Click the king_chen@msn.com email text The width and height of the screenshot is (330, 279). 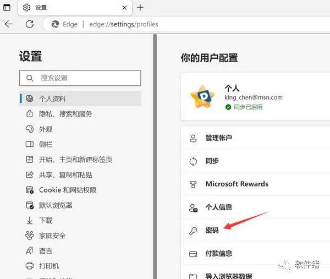pyautogui.click(x=254, y=97)
